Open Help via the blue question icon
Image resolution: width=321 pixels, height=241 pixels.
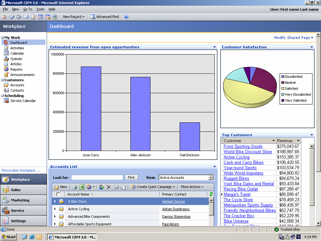tap(127, 17)
